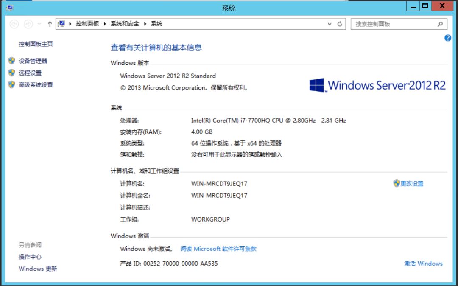
Task: Click the WORKGROUP value
Action: click(210, 219)
